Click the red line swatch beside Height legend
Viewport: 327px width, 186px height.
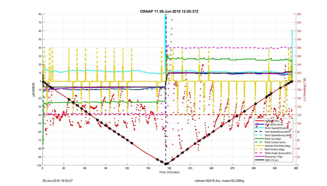(259, 121)
